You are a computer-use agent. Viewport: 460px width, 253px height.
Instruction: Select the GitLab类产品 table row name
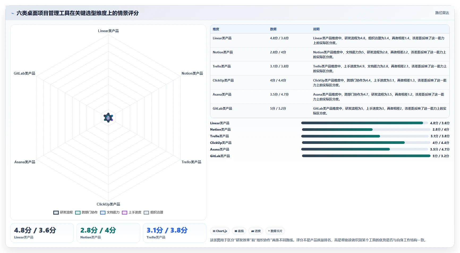(x=222, y=109)
